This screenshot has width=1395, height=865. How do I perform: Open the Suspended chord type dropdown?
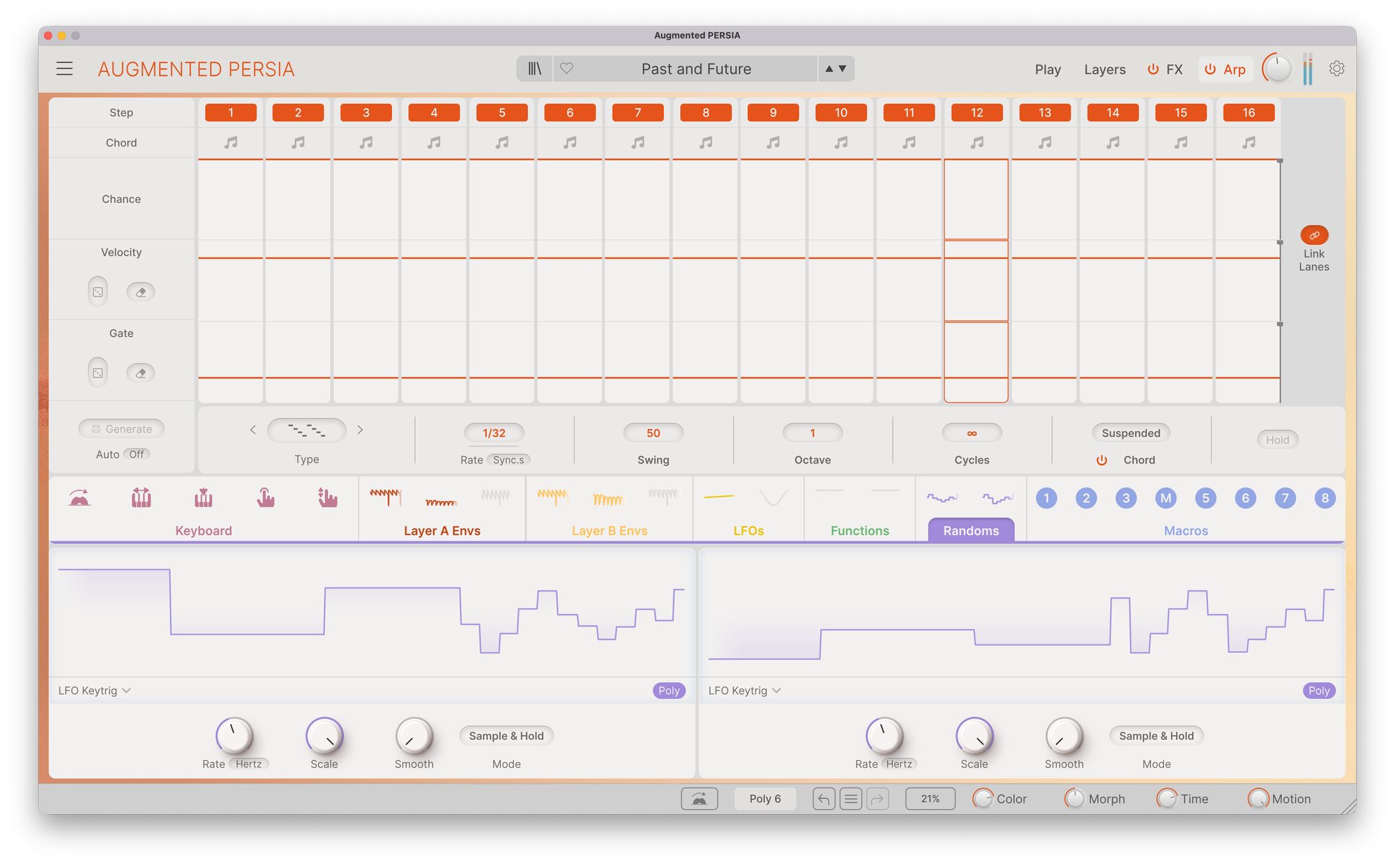pos(1131,433)
